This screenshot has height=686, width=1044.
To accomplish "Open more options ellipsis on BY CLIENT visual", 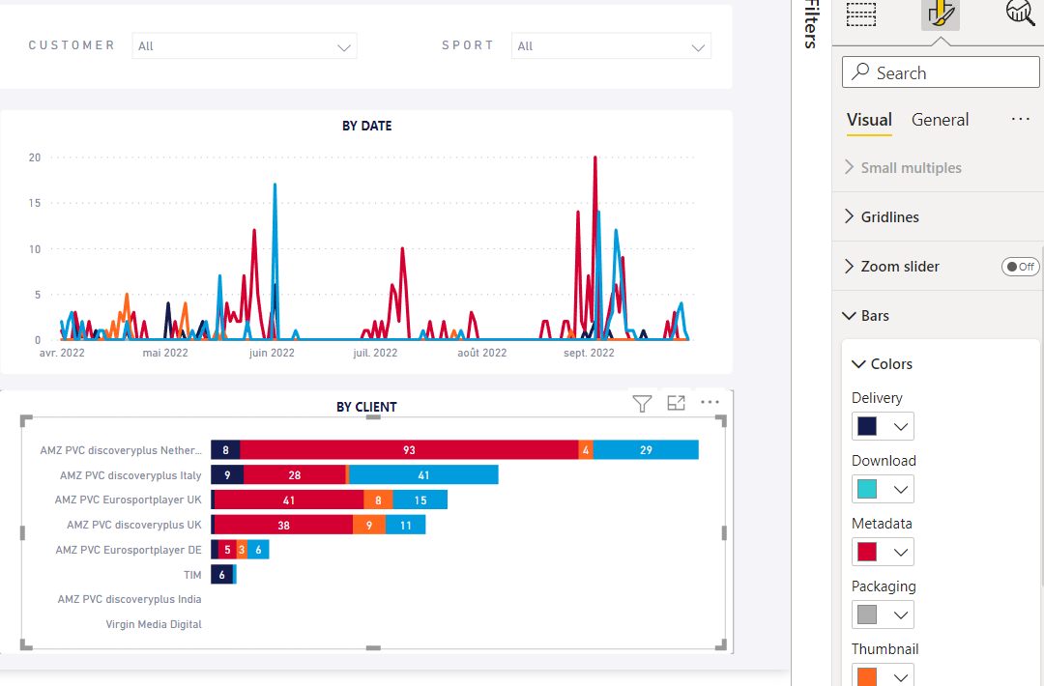I will (710, 402).
